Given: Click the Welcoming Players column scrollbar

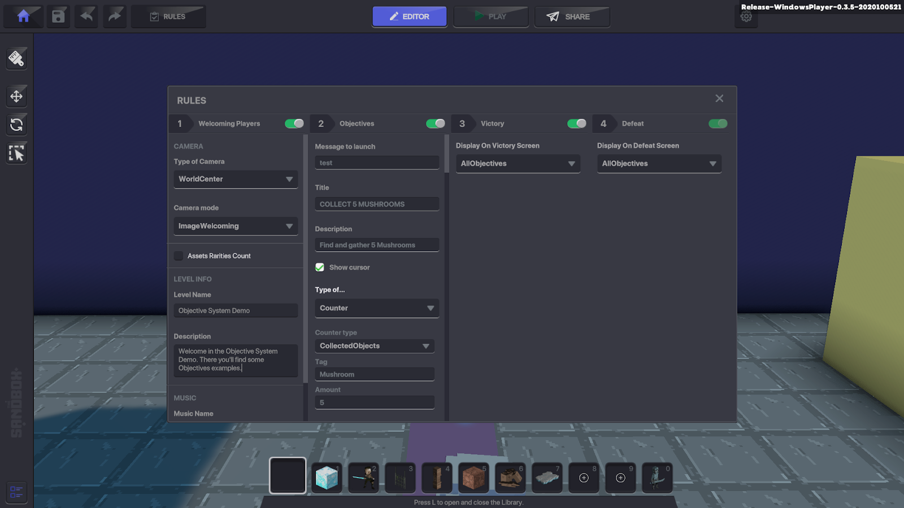Looking at the screenshot, I should tap(306, 259).
